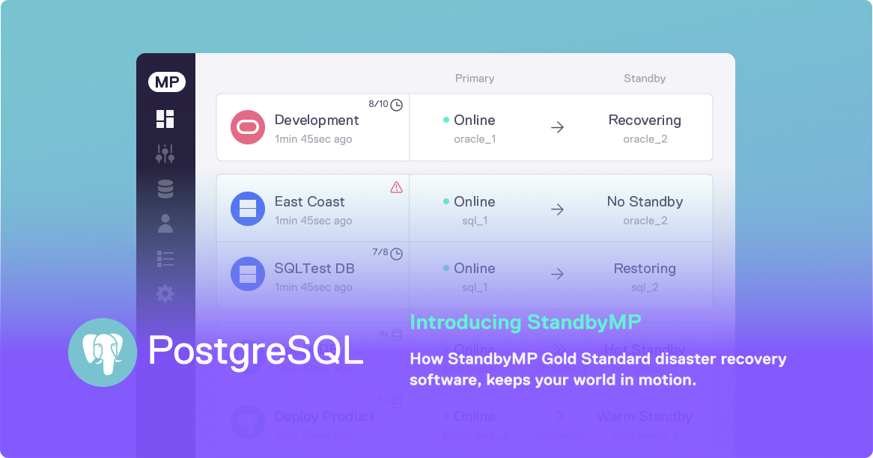The image size is (873, 458).
Task: Select the dashboard grid icon in sidebar
Action: click(x=165, y=118)
